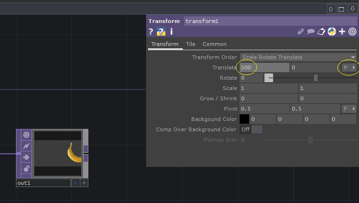Switch to the Tile tab
The height and width of the screenshot is (203, 359).
point(190,44)
